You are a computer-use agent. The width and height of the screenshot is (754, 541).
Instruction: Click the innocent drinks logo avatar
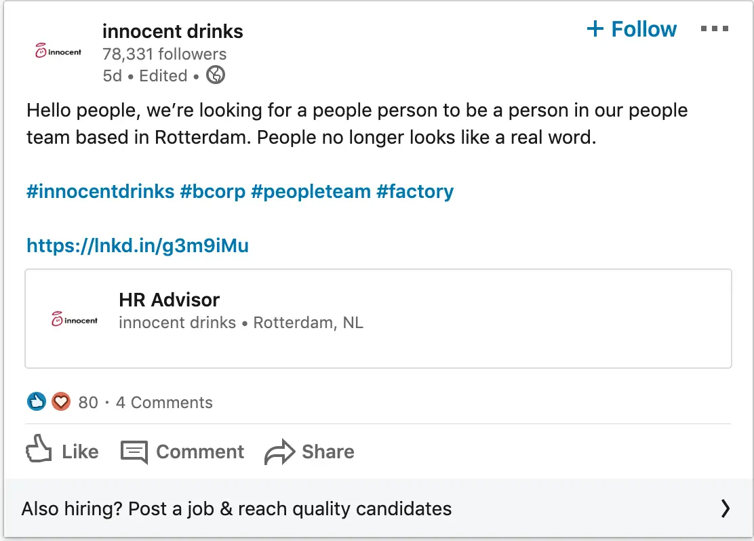58,52
